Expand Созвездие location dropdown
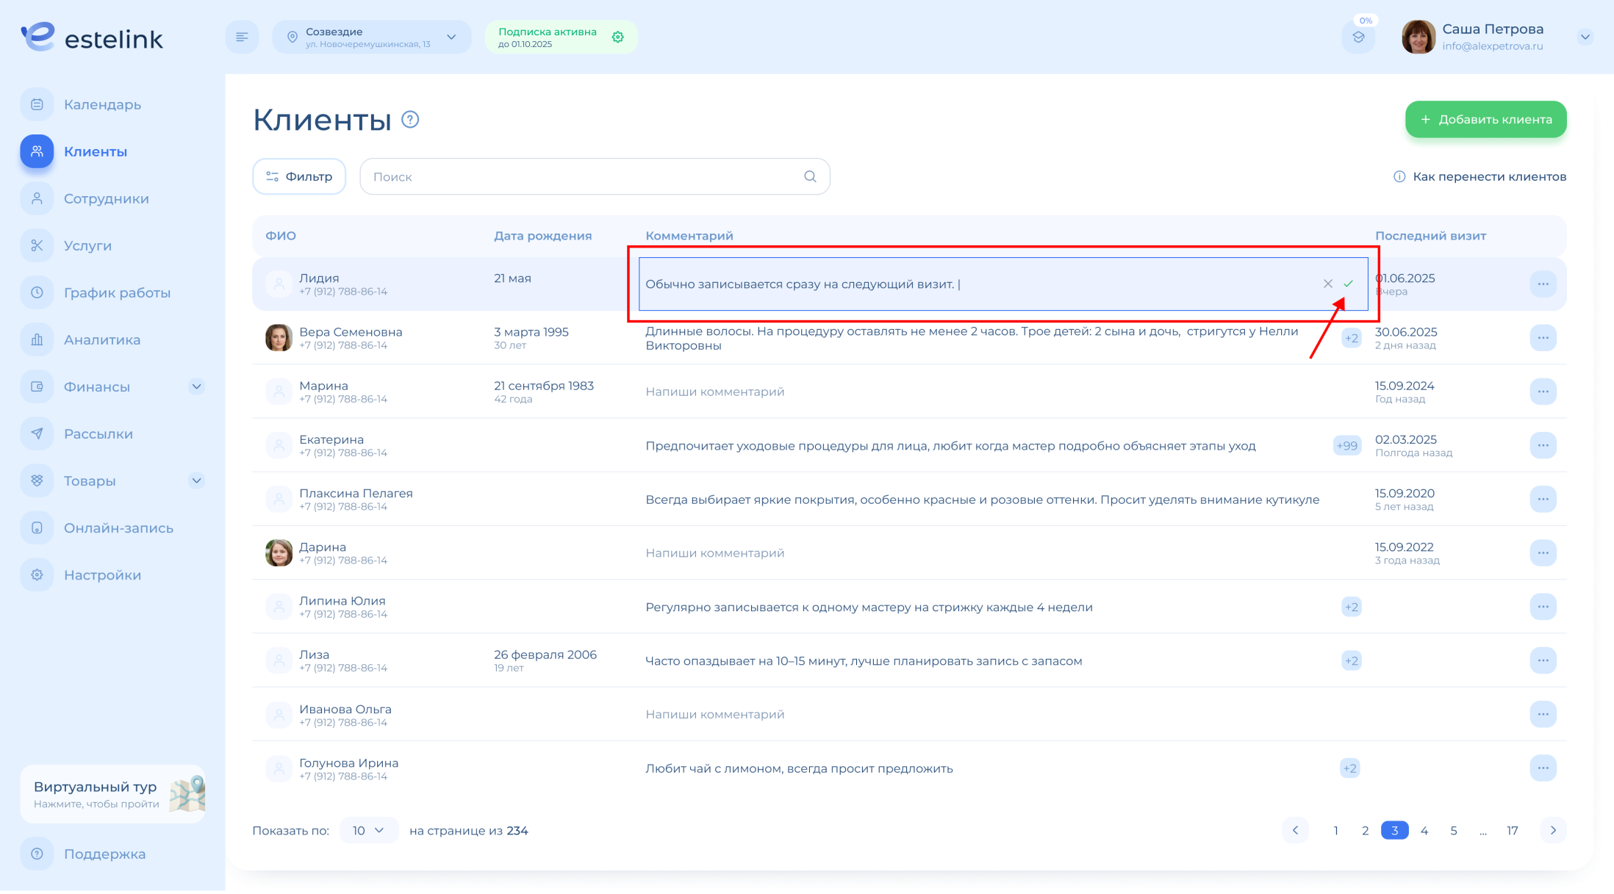The width and height of the screenshot is (1614, 894). [451, 37]
